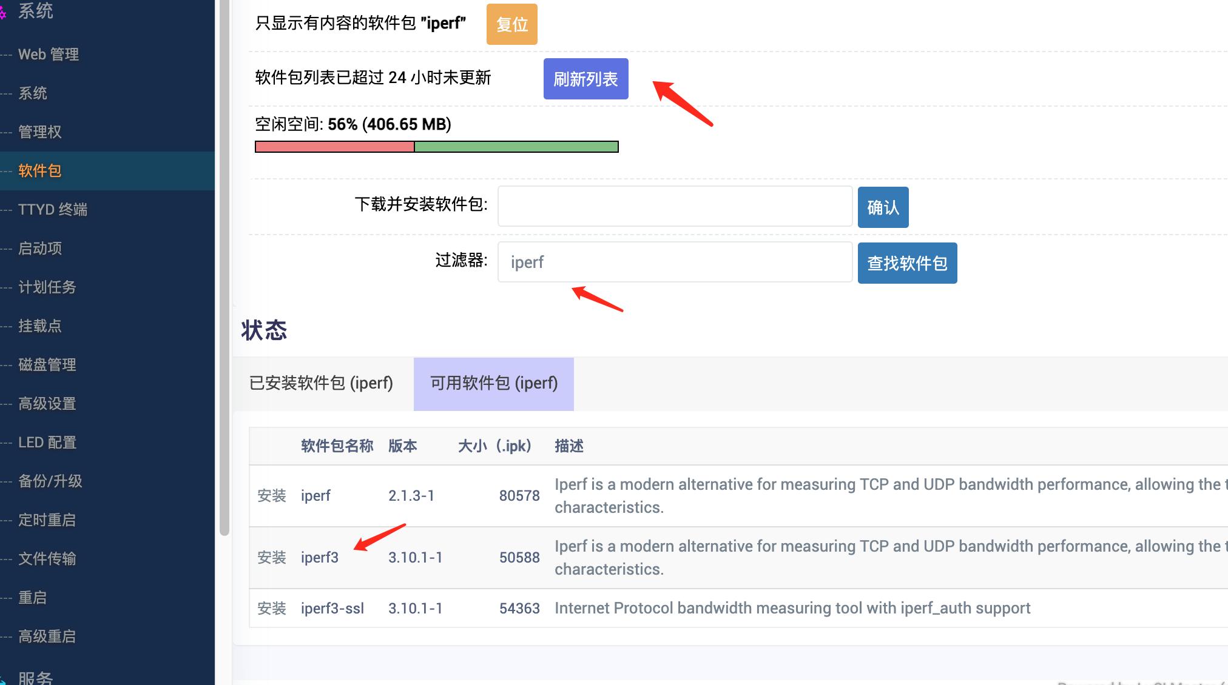
Task: Open the 磁盘管理 page
Action: point(47,364)
